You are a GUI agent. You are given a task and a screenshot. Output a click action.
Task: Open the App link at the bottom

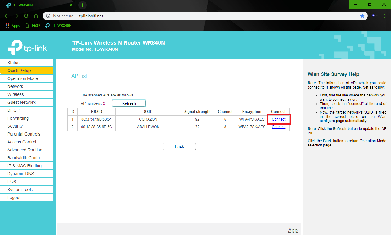pos(293,230)
